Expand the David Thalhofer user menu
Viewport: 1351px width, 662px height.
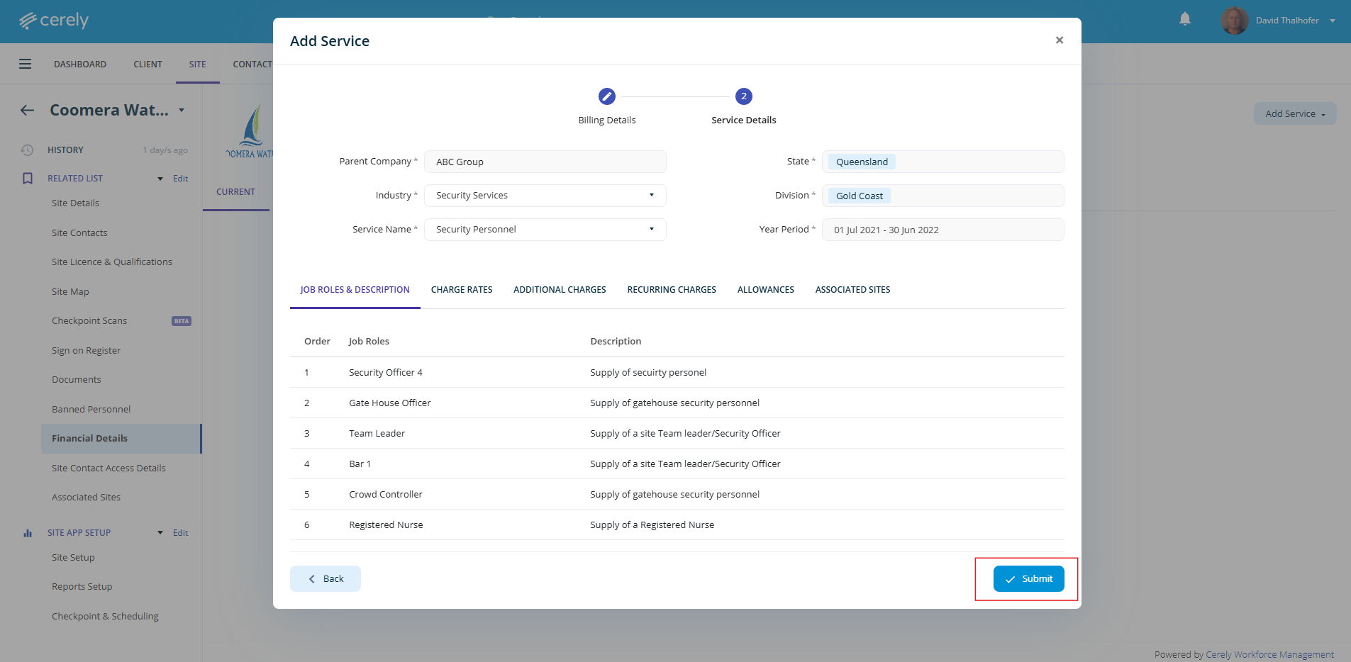coord(1332,21)
